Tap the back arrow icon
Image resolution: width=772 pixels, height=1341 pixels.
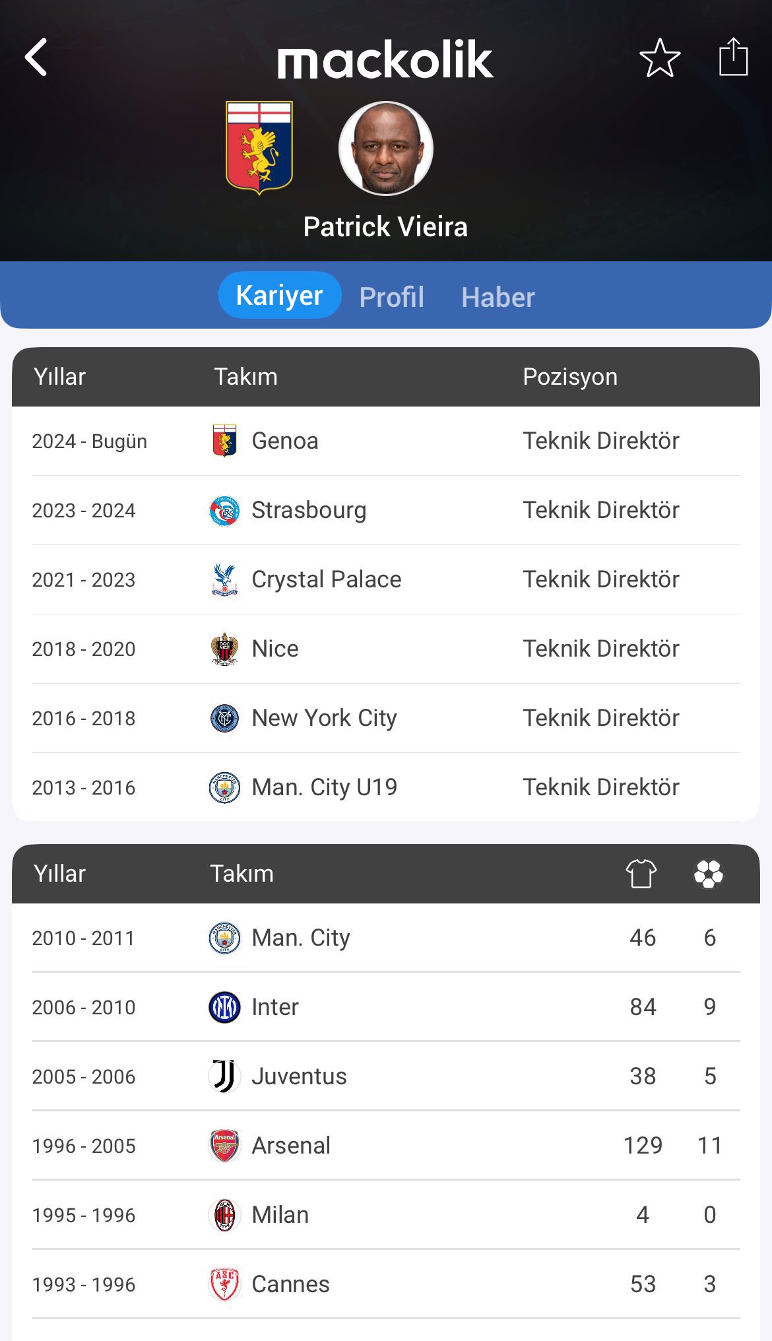36,57
